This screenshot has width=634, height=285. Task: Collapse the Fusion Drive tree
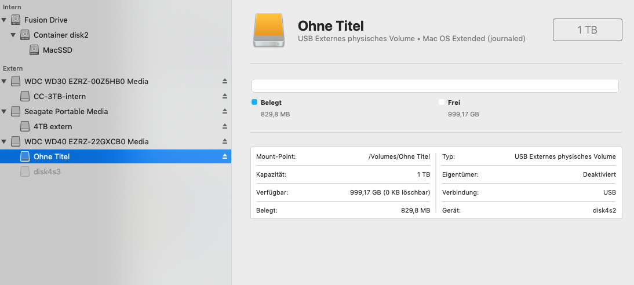pos(4,20)
